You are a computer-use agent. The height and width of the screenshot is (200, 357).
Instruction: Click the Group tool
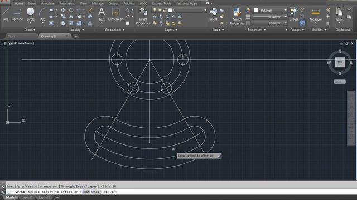[294, 14]
